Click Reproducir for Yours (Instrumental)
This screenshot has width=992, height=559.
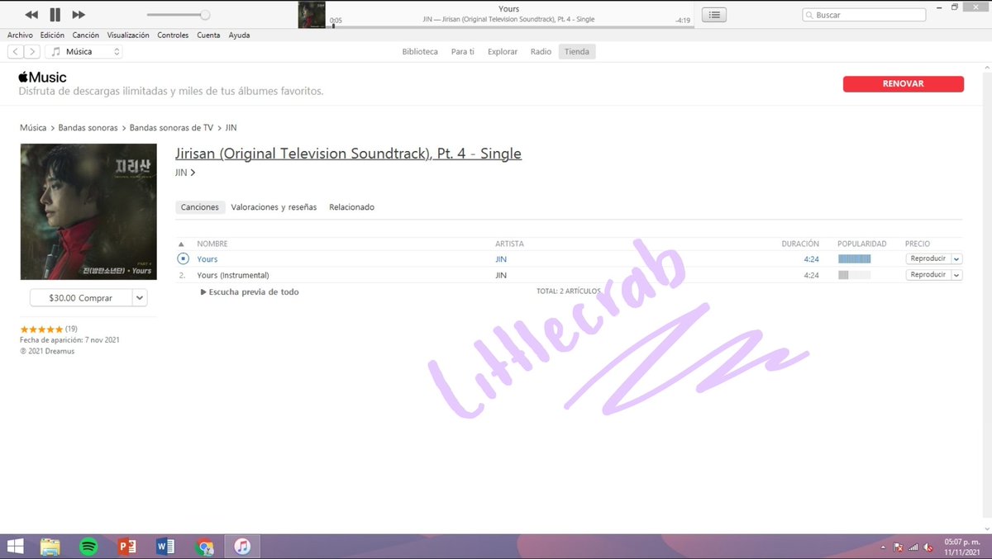[928, 274]
